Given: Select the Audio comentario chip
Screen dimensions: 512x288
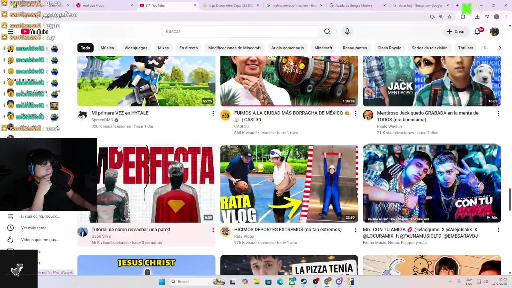Looking at the screenshot, I should [x=288, y=48].
